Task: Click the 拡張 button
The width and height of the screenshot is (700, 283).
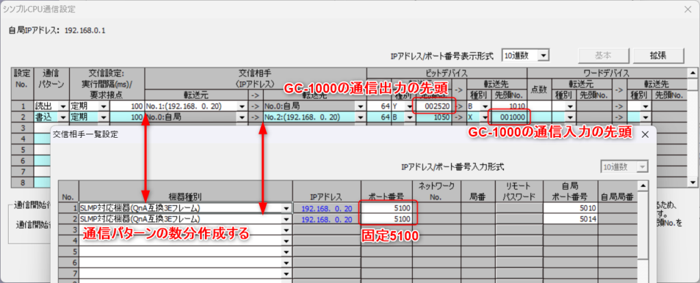Action: (x=658, y=56)
